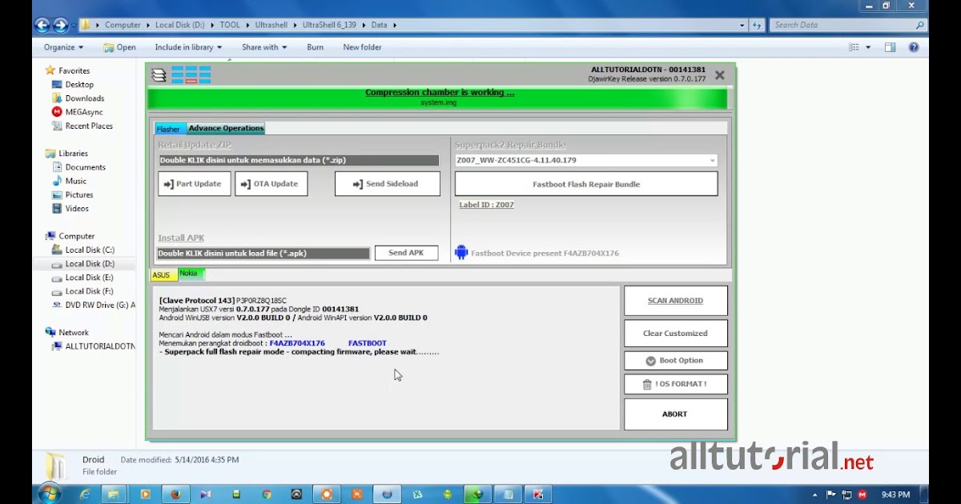Expand breadcrumb arrow after Computer
Image resolution: width=961 pixels, height=504 pixels.
click(x=147, y=25)
